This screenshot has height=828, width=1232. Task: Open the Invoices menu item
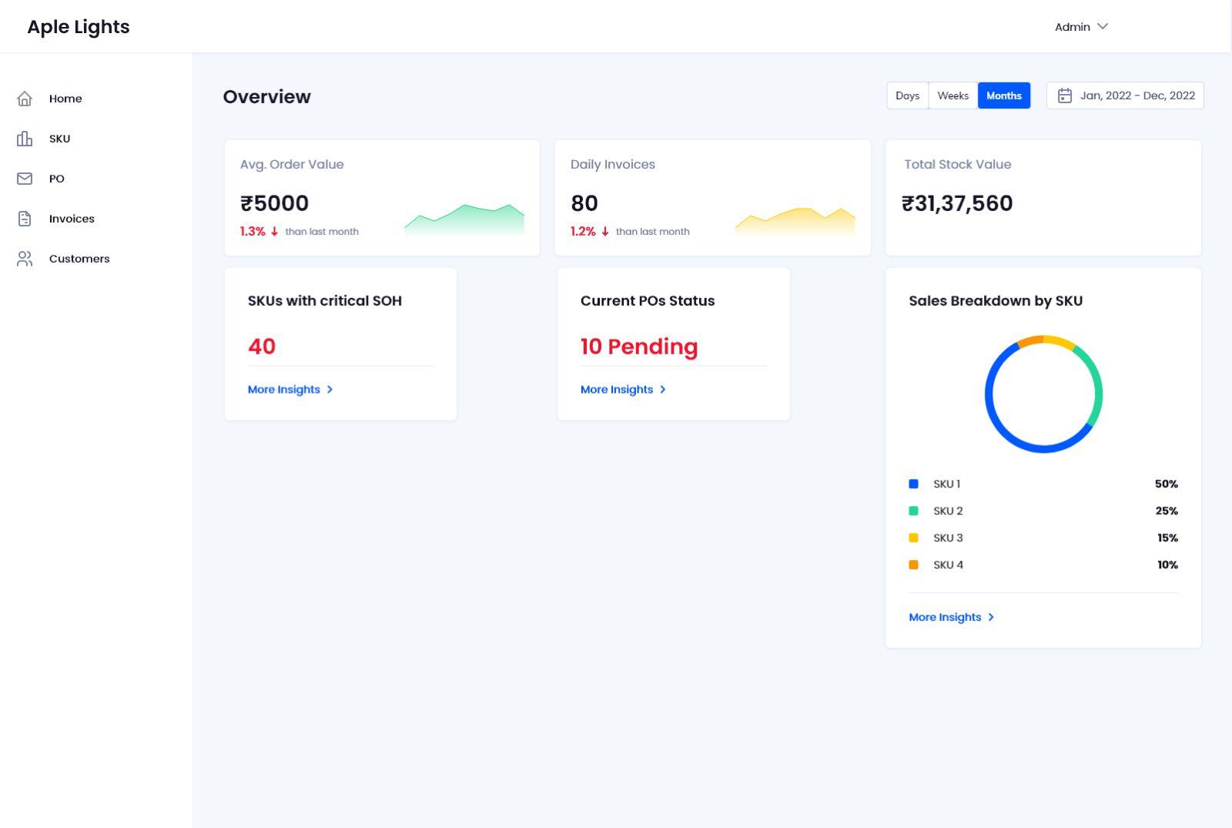pos(72,219)
